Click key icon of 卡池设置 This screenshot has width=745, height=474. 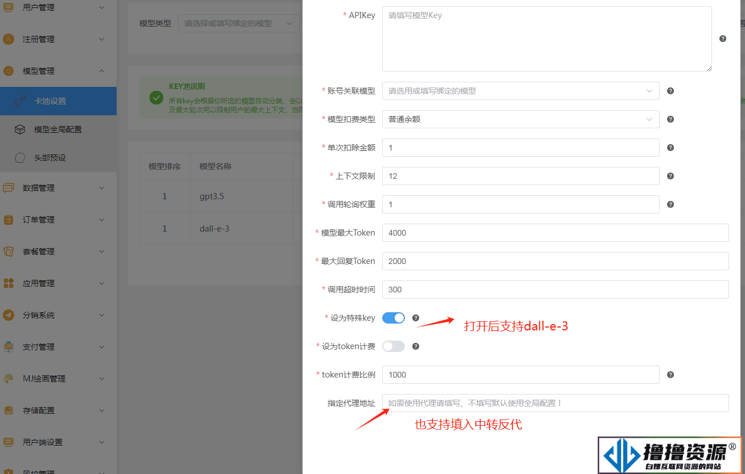tap(20, 101)
